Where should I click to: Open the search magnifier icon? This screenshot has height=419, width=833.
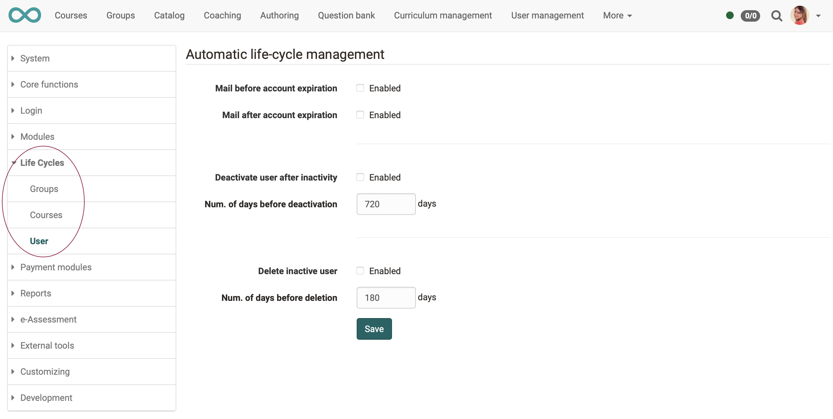777,16
